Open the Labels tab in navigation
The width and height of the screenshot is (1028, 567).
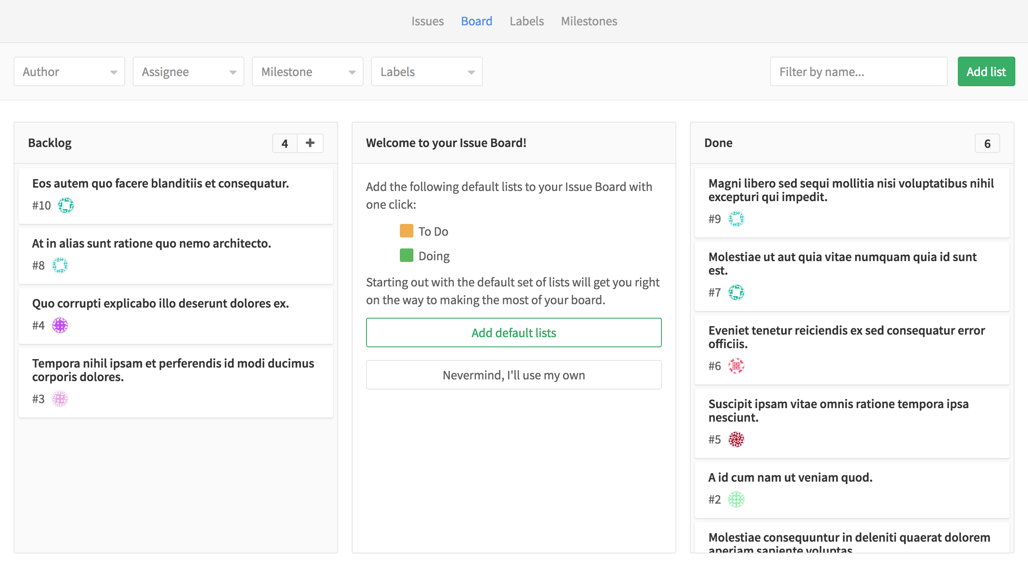tap(526, 21)
